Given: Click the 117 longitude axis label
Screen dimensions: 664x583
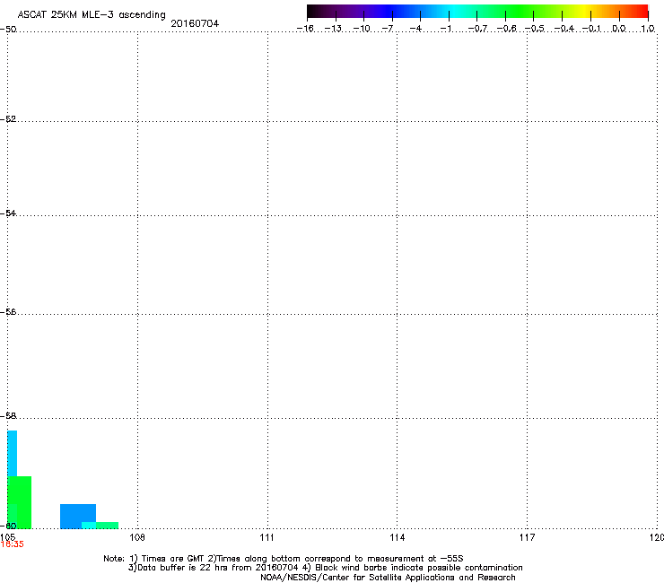Looking at the screenshot, I should tap(528, 537).
